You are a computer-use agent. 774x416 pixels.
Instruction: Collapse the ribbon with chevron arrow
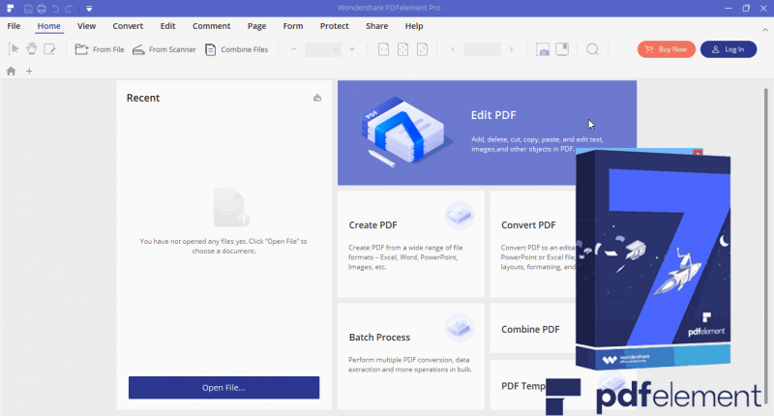click(x=765, y=30)
